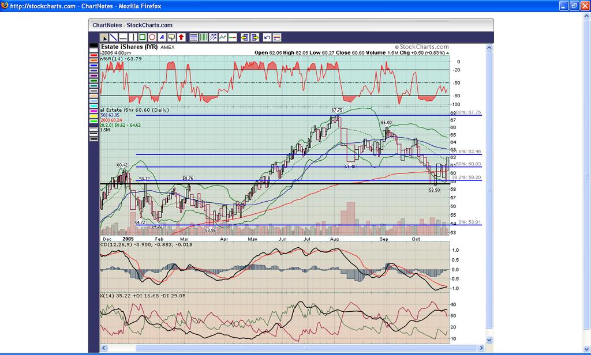
Task: Select the zigzag wave line tool
Action: pyautogui.click(x=223, y=37)
